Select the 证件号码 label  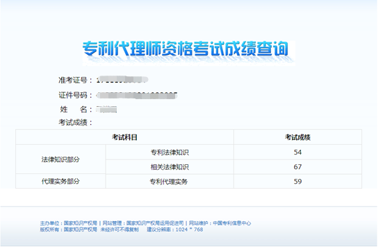[x=75, y=95]
